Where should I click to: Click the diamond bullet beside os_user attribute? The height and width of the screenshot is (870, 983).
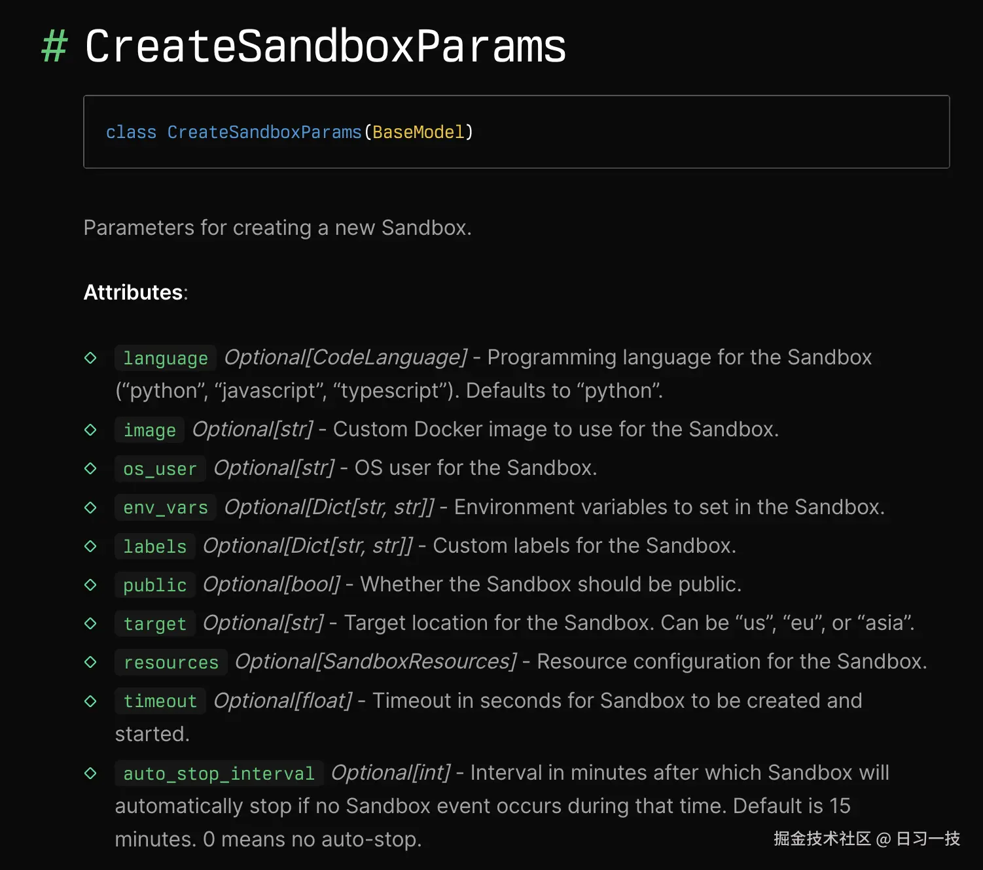pyautogui.click(x=91, y=468)
